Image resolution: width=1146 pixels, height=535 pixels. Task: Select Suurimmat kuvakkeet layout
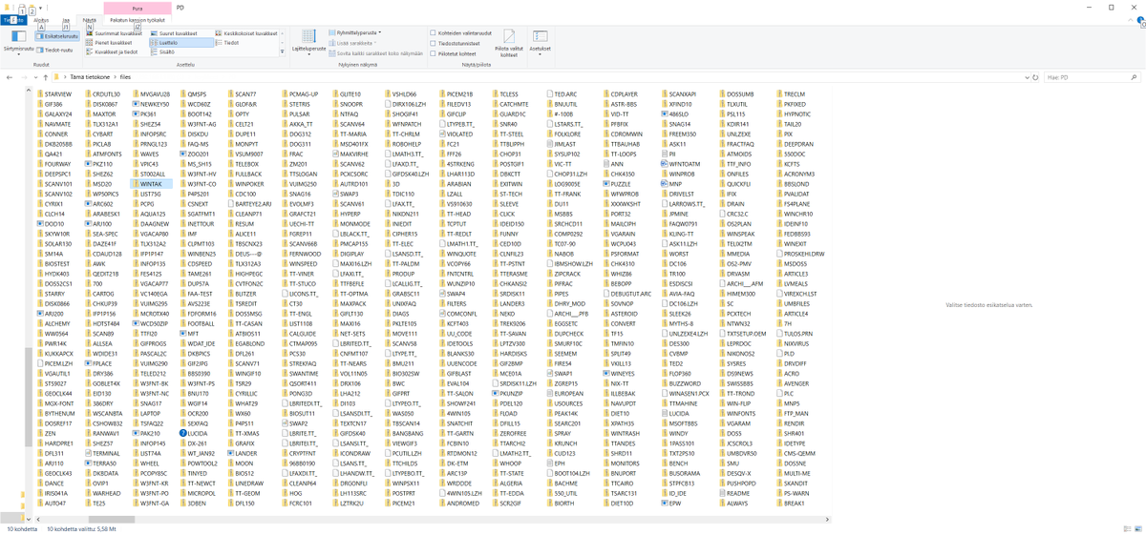[115, 33]
